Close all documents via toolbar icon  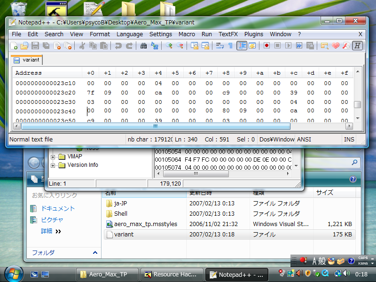tap(68, 46)
